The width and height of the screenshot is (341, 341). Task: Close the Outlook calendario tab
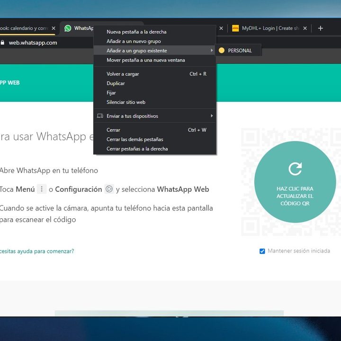click(54, 28)
